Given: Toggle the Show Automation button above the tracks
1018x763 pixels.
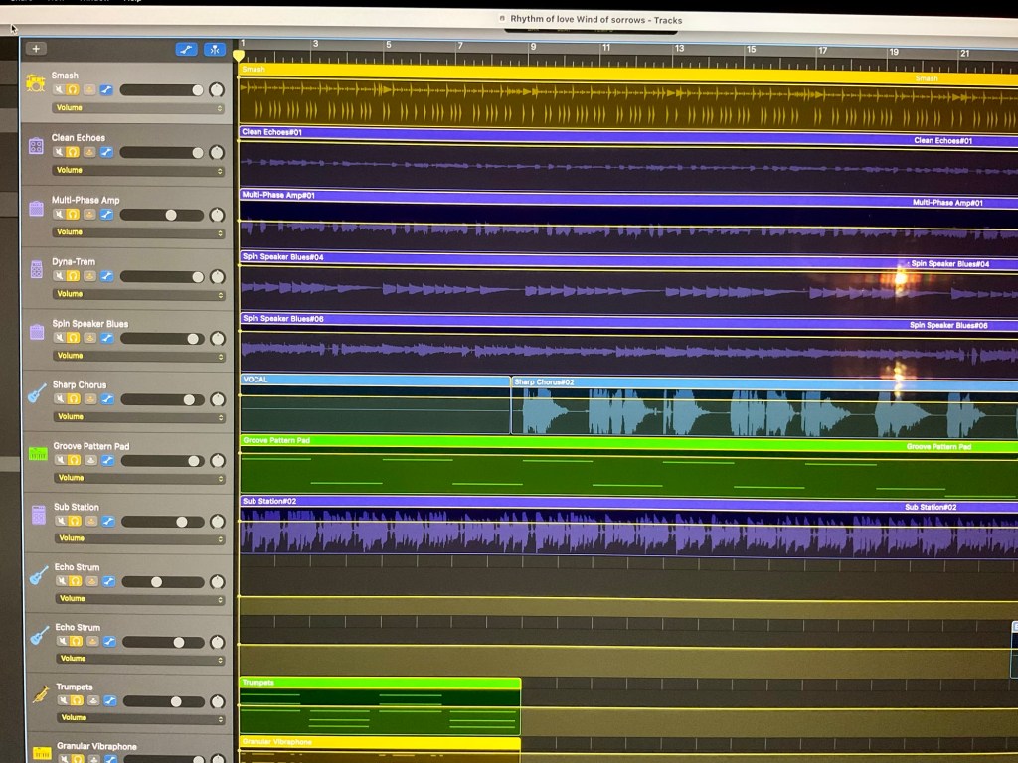Looking at the screenshot, I should (x=186, y=49).
